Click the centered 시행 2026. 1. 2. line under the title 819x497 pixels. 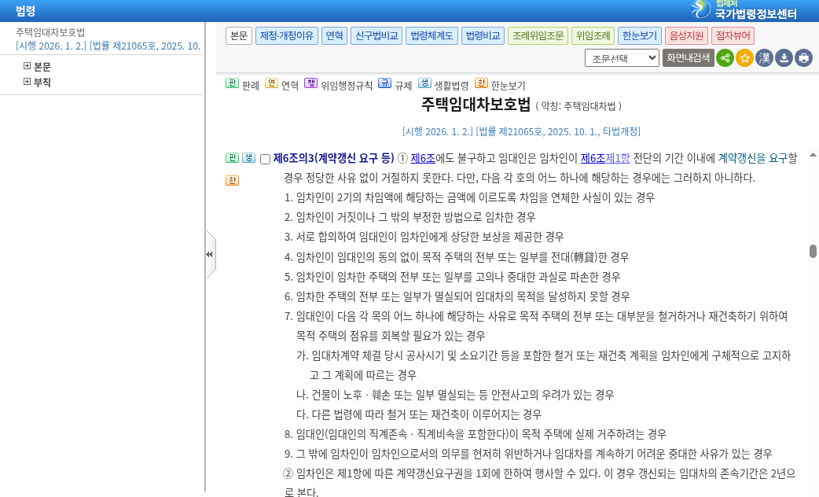[x=521, y=131]
